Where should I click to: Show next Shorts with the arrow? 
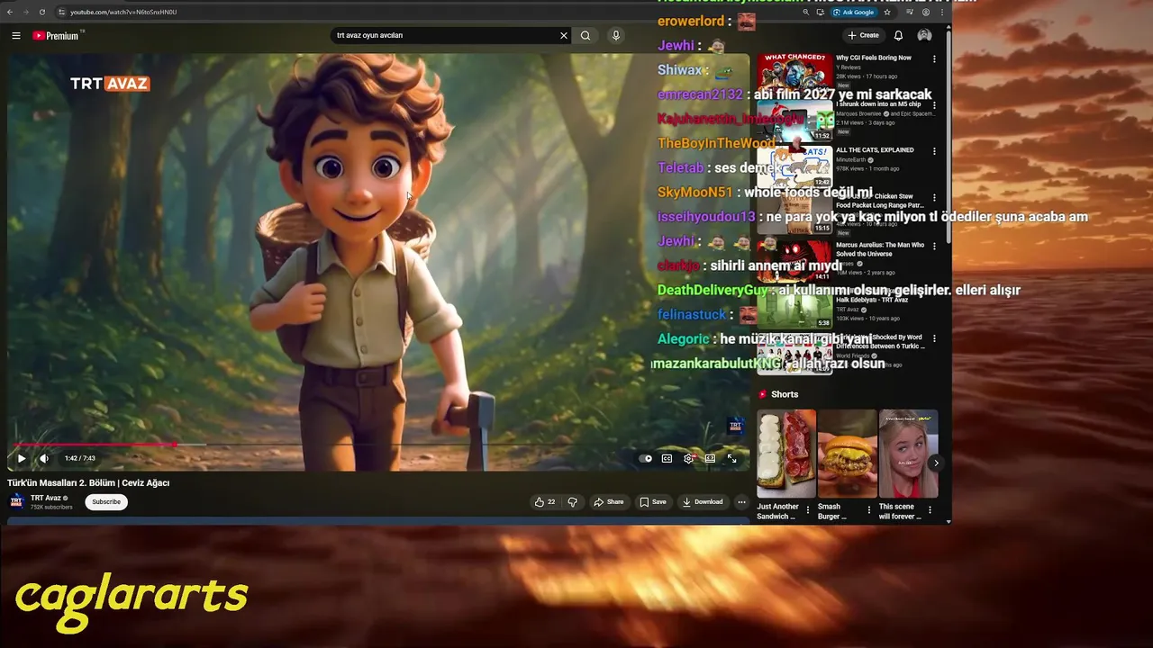(936, 463)
